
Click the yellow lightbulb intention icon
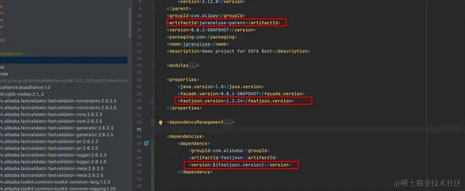161,123
